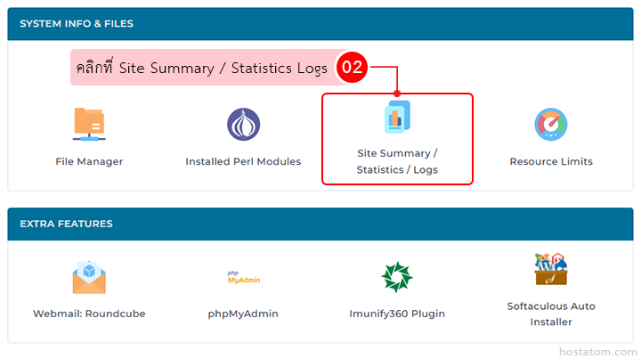Click the EXTRA FEATURES section header
Image resolution: width=641 pixels, height=359 pixels.
tap(66, 224)
